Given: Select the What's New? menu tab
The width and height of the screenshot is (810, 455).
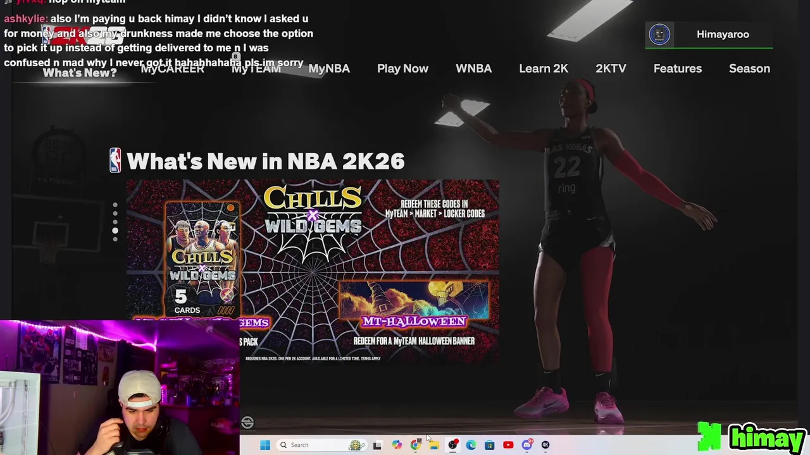Looking at the screenshot, I should coord(80,73).
